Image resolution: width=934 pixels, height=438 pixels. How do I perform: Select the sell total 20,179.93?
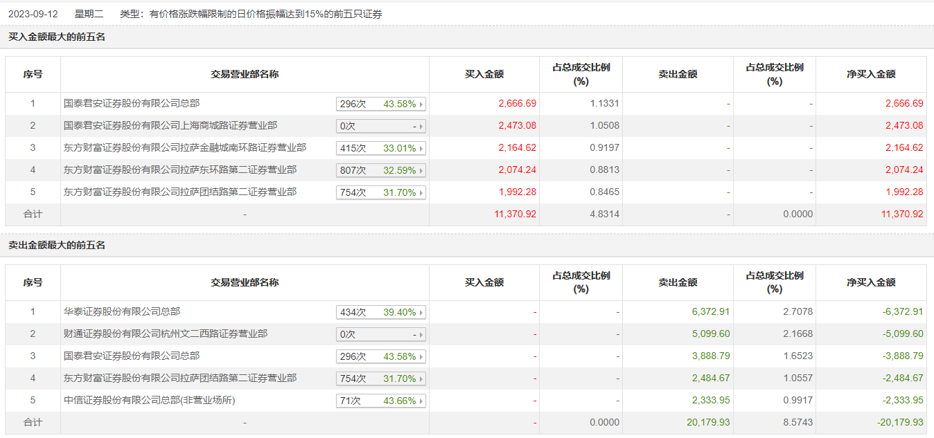[x=709, y=423]
